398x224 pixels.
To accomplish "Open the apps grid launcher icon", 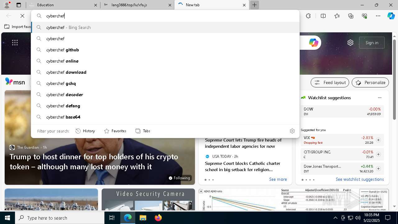I will [x=15, y=43].
